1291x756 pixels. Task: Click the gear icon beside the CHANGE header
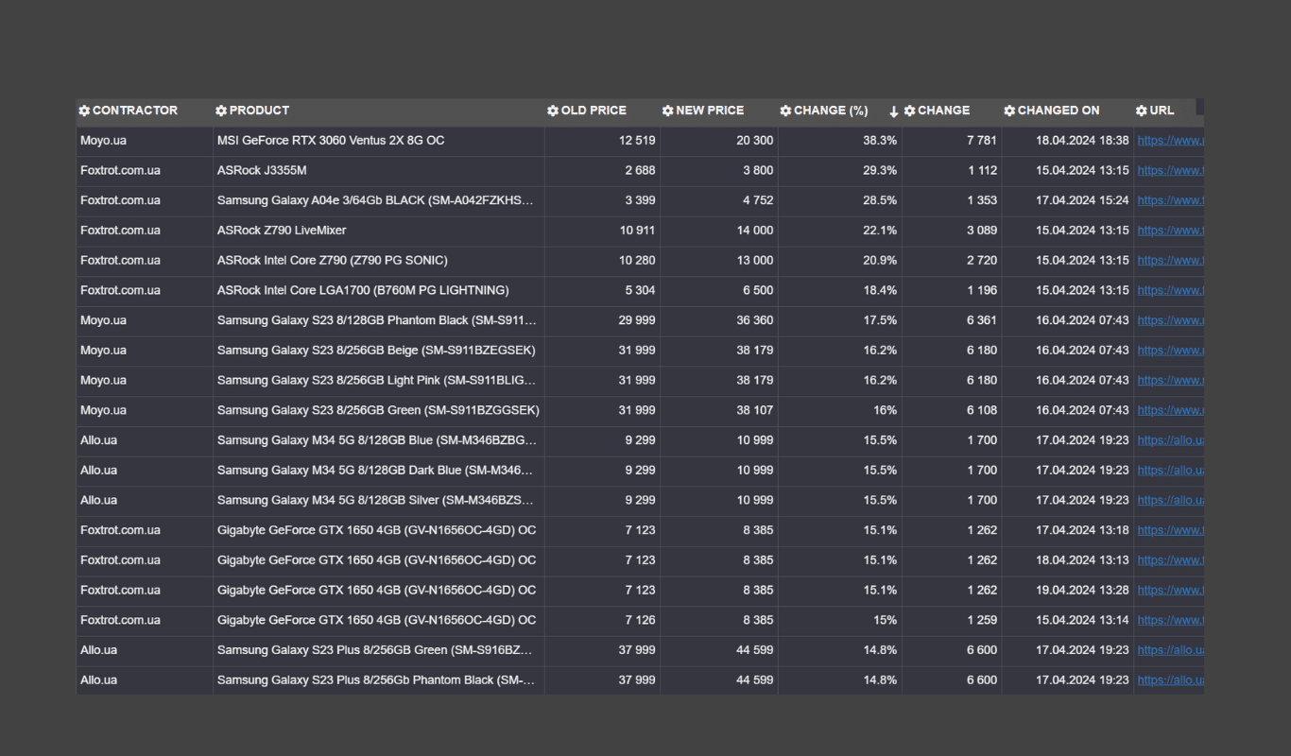tap(909, 111)
